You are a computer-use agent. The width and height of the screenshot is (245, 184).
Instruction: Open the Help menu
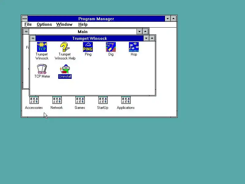coord(83,25)
